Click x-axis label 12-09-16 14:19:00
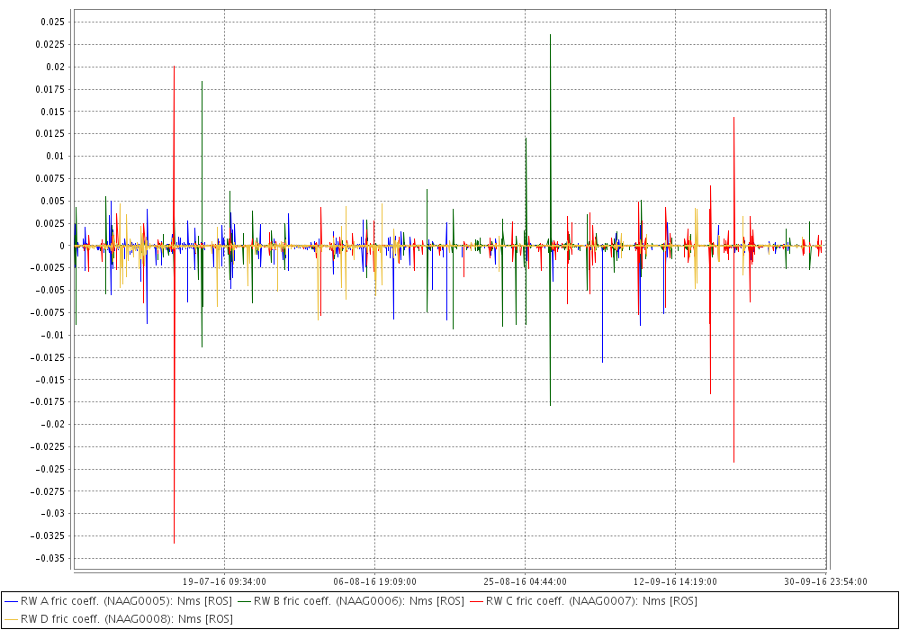Screen dimensions: 900x630 click(675, 581)
